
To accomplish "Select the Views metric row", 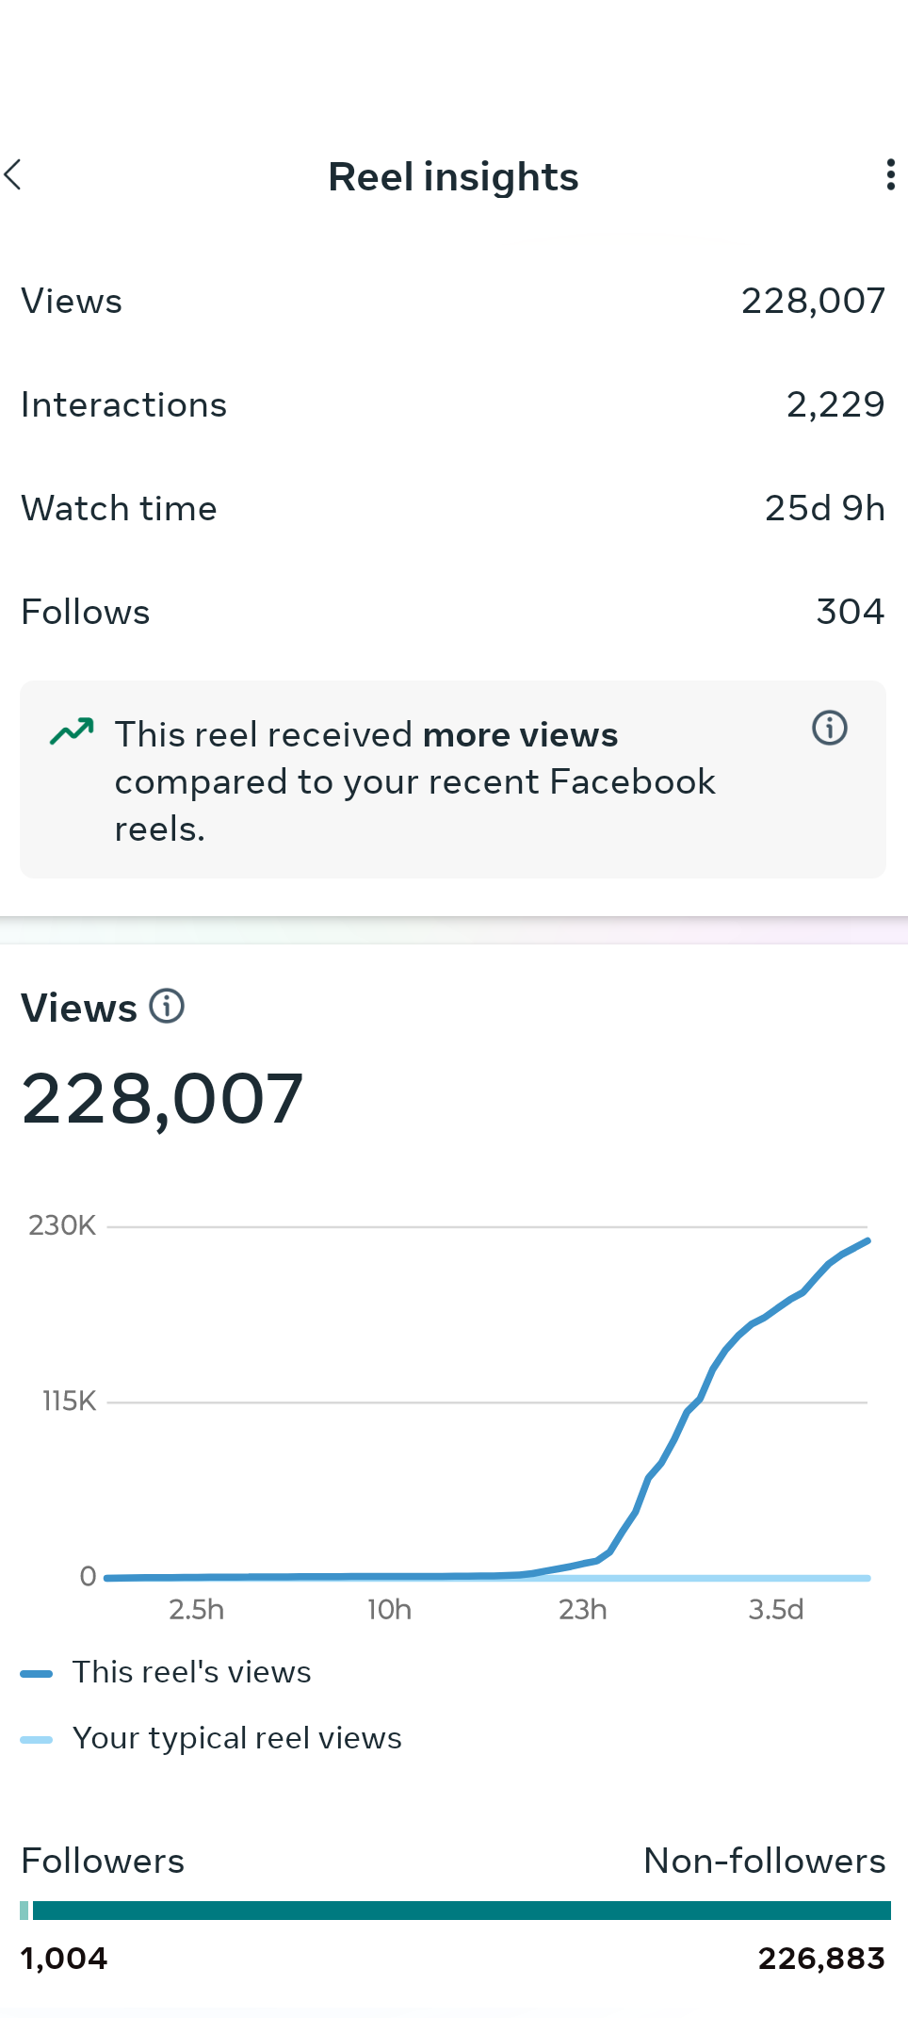I will tap(453, 302).
